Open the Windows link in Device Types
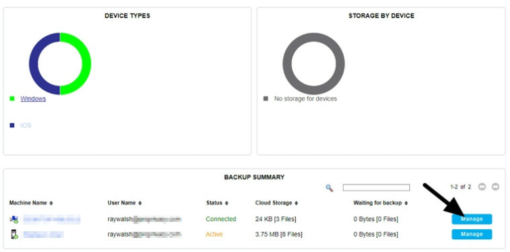 point(33,98)
